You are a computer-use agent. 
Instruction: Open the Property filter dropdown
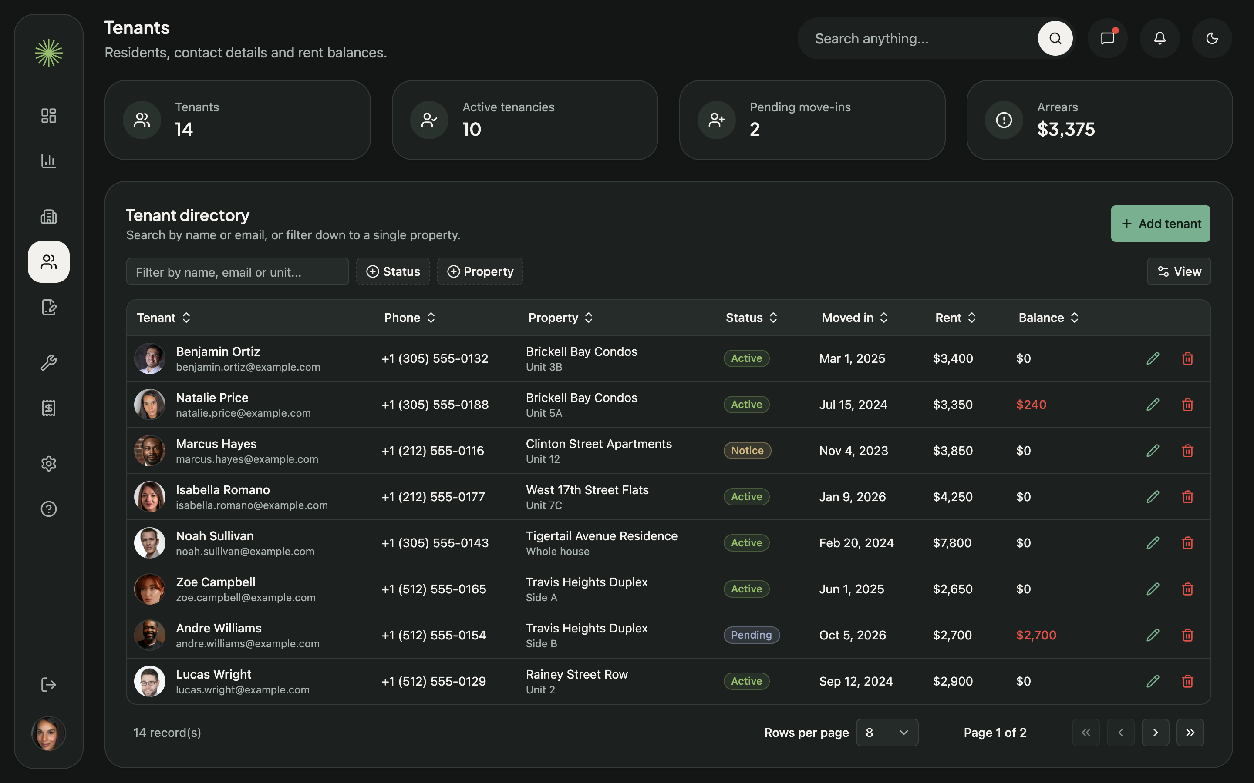tap(480, 271)
